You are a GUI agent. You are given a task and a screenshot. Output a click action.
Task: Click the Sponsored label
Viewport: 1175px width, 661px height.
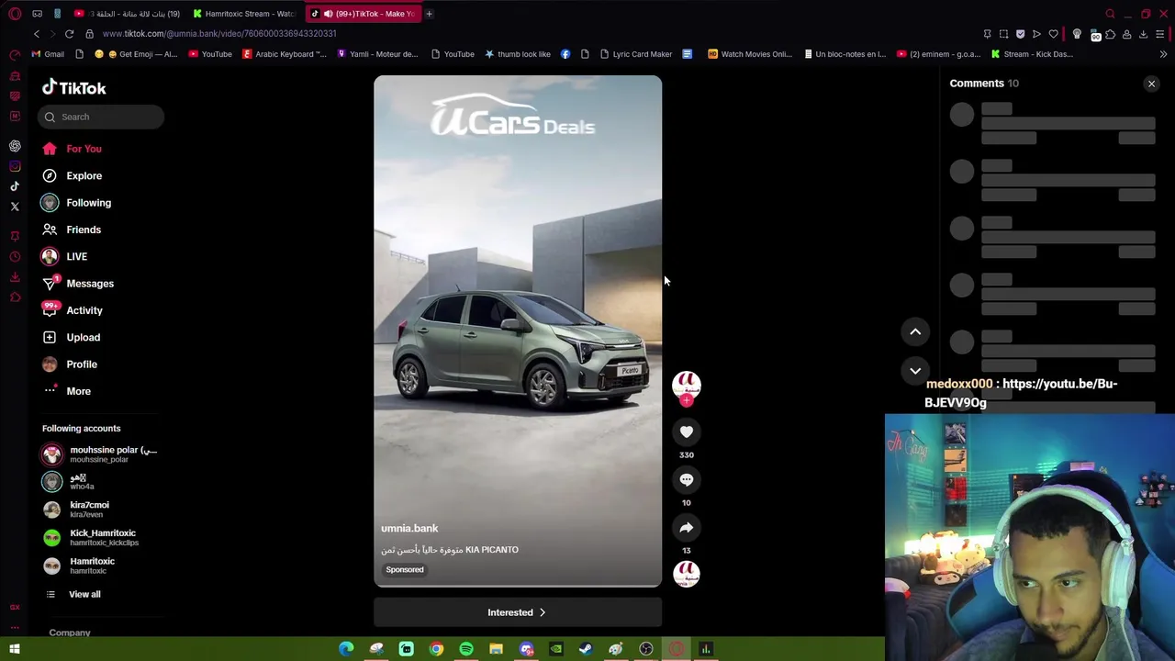[405, 569]
